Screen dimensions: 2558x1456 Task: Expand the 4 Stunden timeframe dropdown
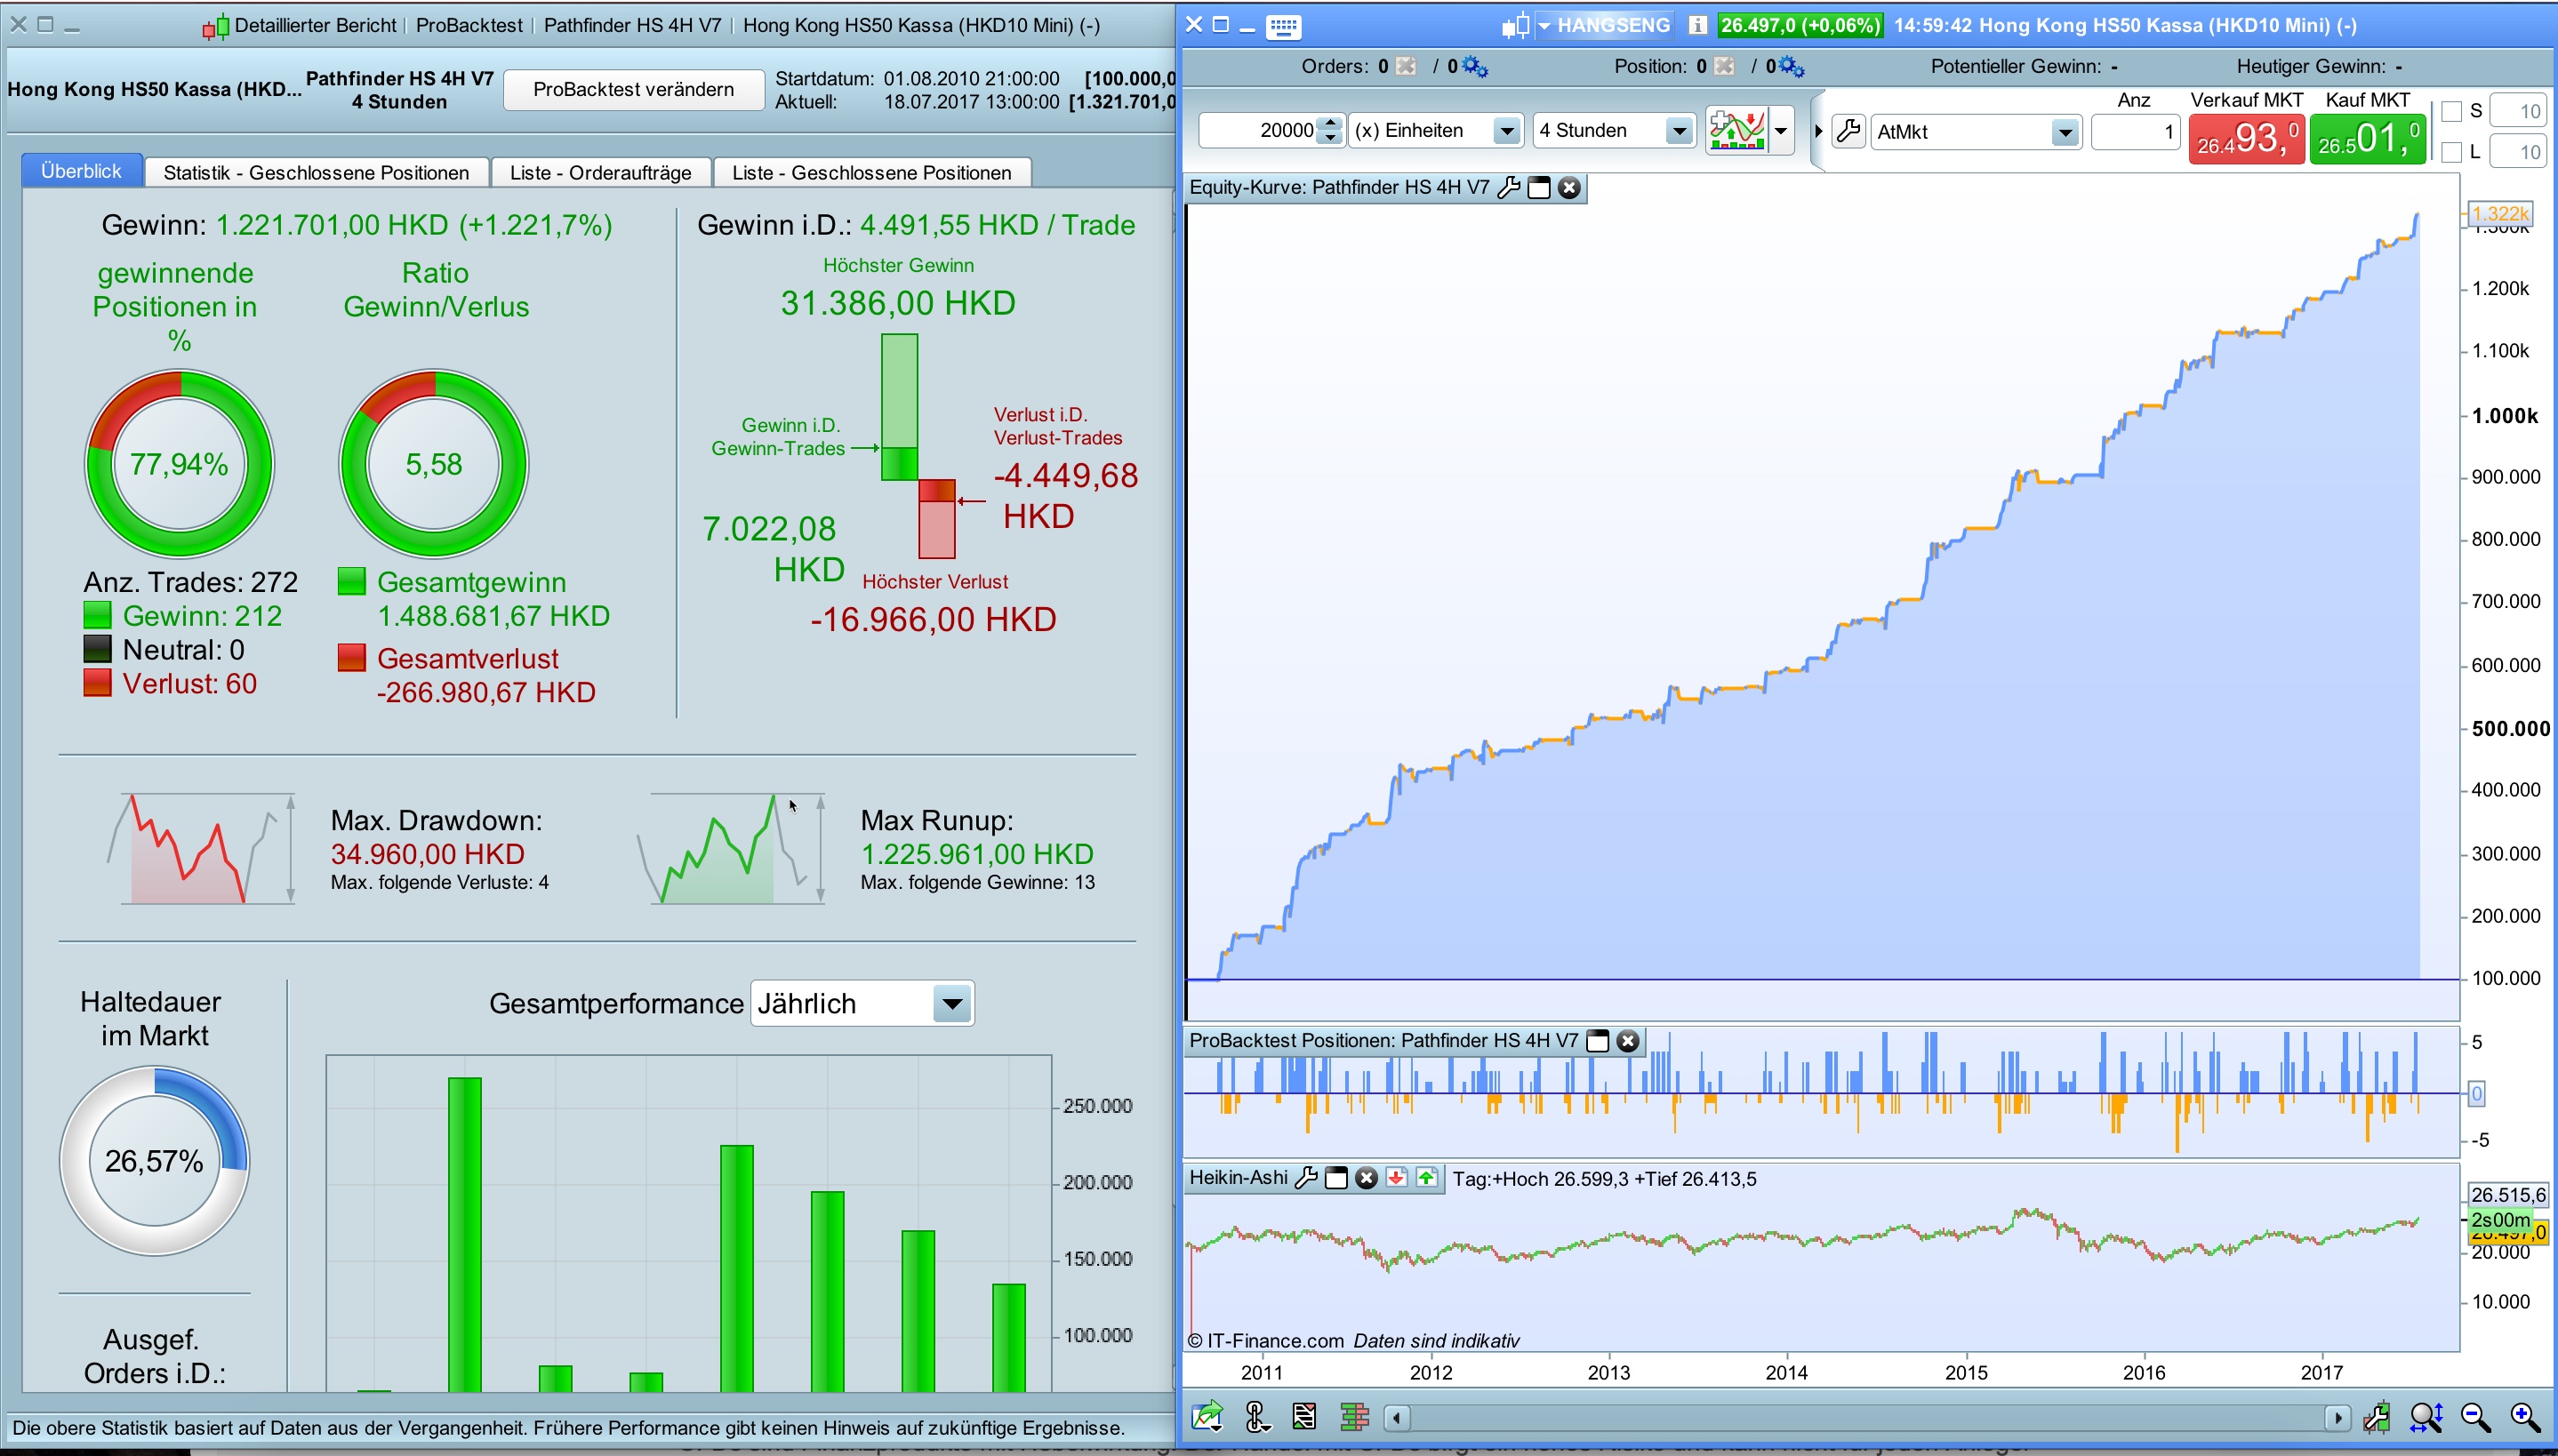click(1679, 131)
